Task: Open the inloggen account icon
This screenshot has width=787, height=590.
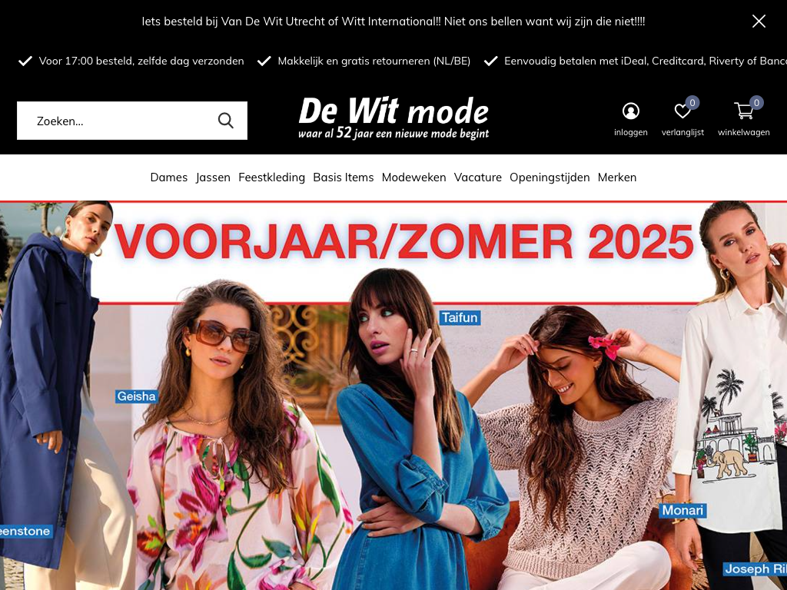Action: (x=630, y=111)
